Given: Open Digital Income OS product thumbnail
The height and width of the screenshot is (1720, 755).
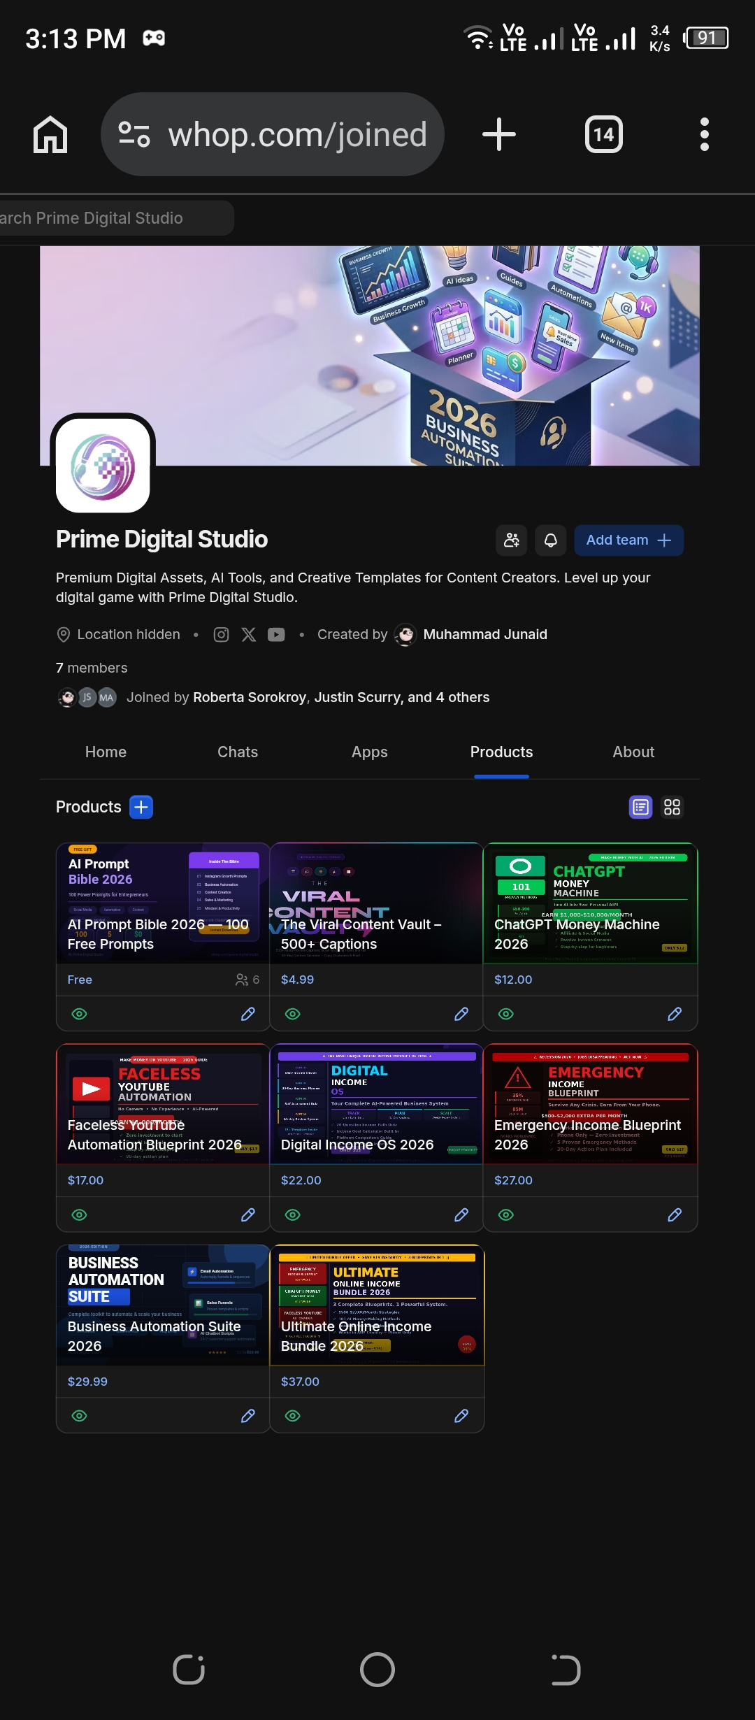Looking at the screenshot, I should [x=377, y=1105].
